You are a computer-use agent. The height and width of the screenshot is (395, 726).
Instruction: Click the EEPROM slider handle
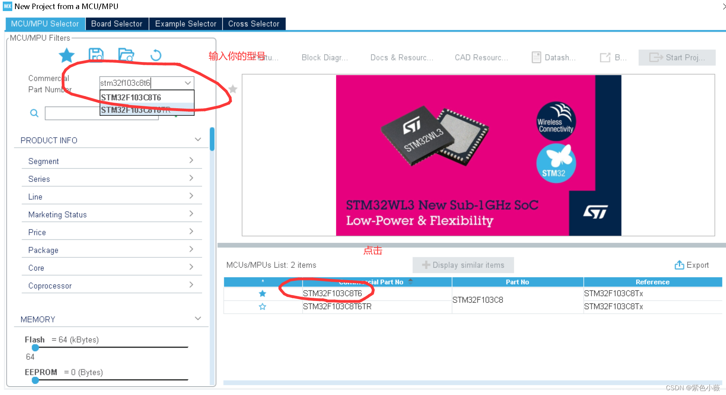click(x=36, y=380)
